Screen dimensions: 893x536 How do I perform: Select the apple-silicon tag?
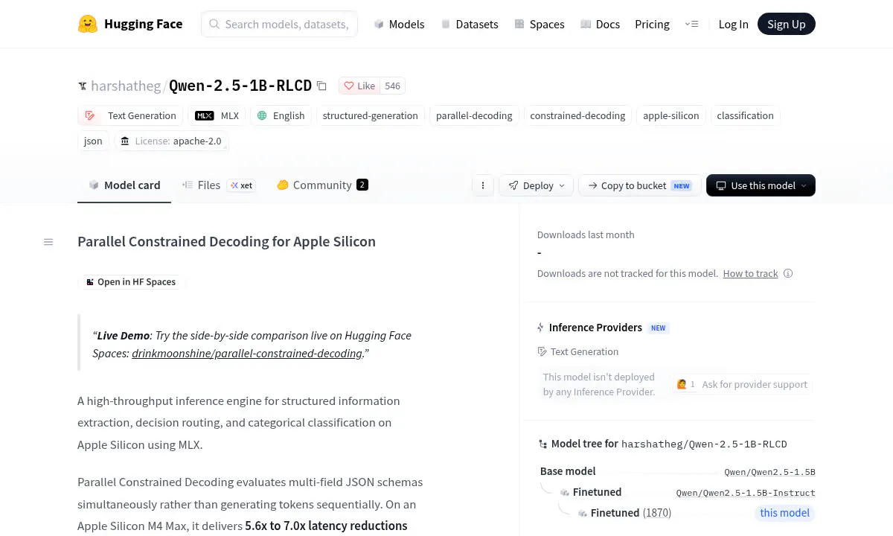(x=671, y=115)
